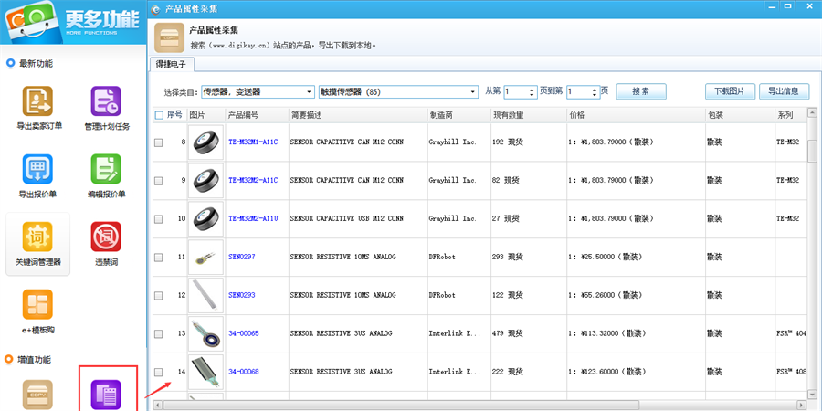Launch e+模板购 template shop
The width and height of the screenshot is (822, 411).
click(x=38, y=306)
